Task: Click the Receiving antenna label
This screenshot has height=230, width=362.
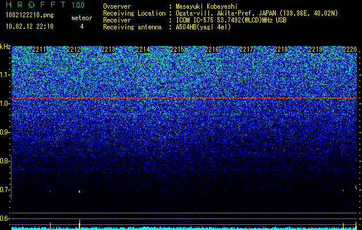Action: pos(132,27)
